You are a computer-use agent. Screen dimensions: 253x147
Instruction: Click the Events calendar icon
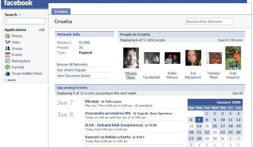point(7,55)
